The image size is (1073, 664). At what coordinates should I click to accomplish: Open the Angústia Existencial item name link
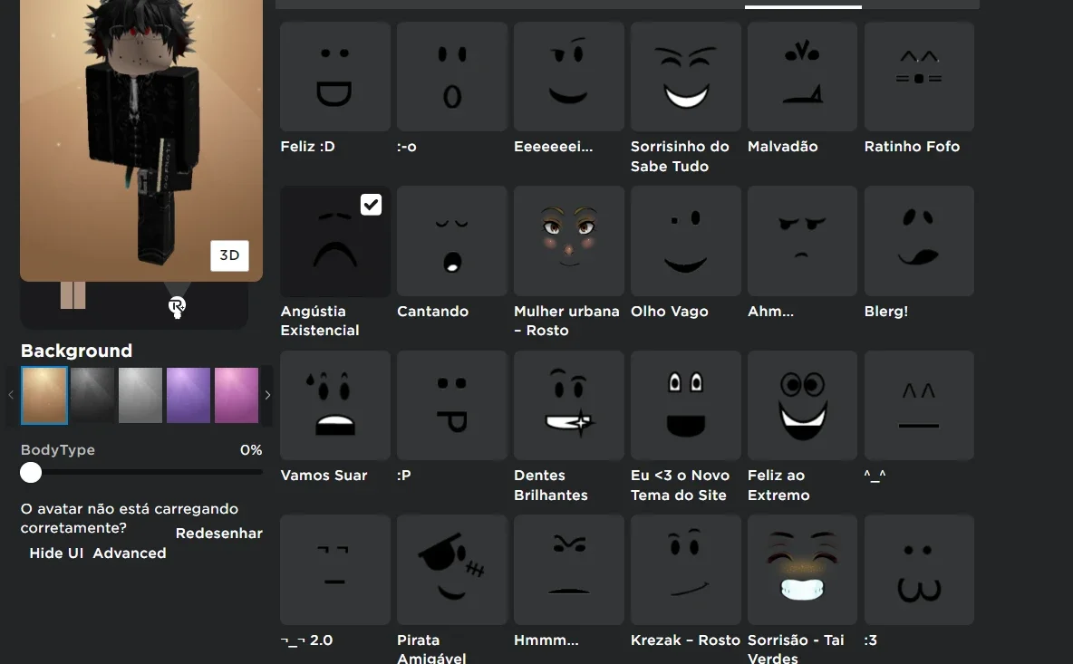pos(320,321)
